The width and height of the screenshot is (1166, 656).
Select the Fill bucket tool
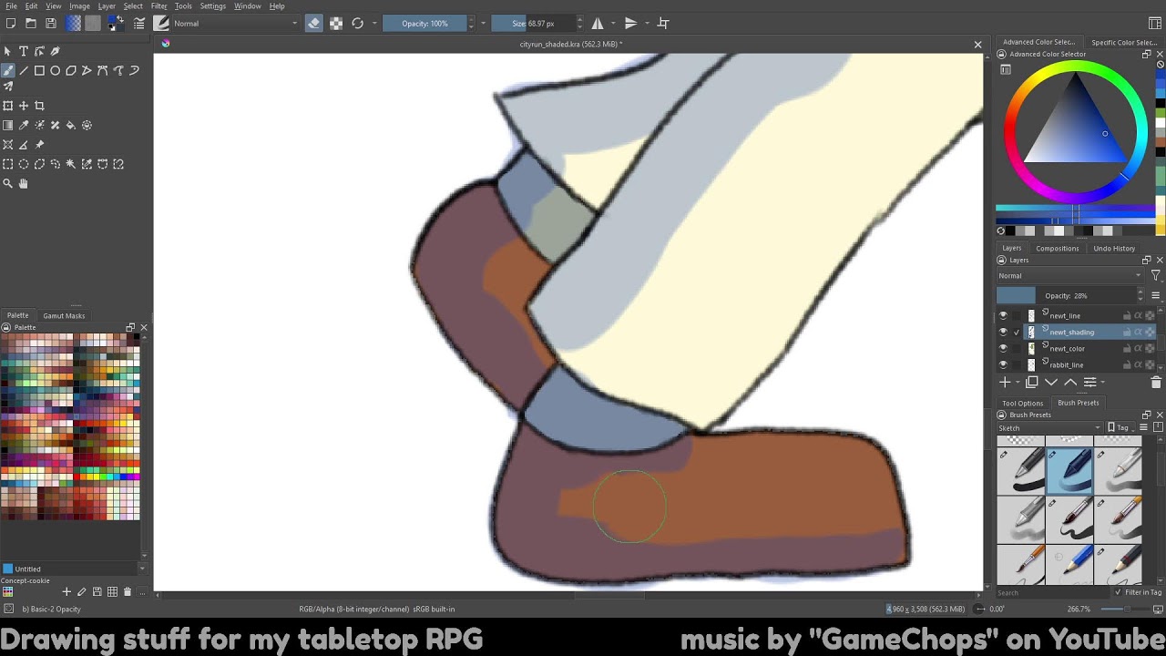pyautogui.click(x=71, y=125)
